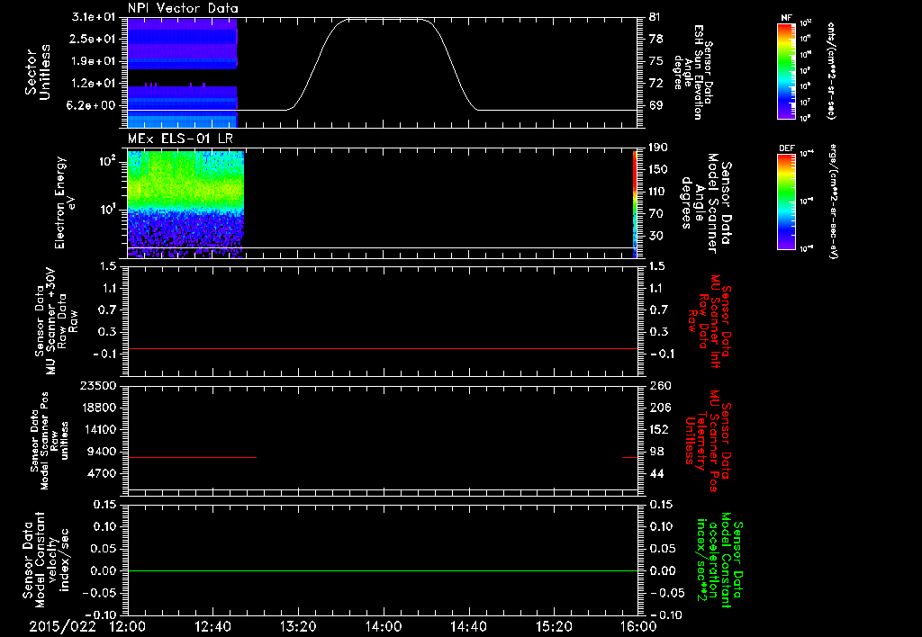Image resolution: width=922 pixels, height=637 pixels.
Task: Click the "Sector Unitless" axis label
Action: coord(38,72)
